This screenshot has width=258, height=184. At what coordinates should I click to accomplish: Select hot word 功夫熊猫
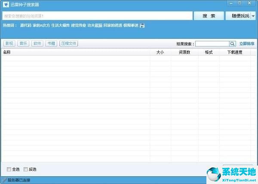pyautogui.click(x=95, y=25)
